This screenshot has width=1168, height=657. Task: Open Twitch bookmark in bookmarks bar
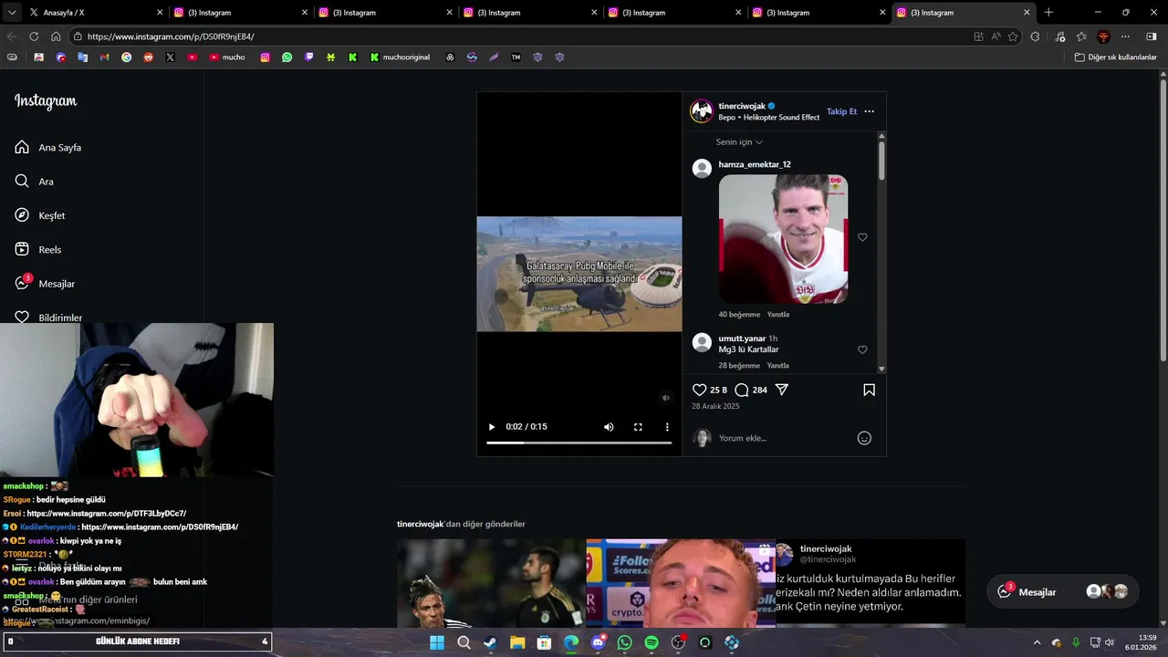click(x=308, y=57)
